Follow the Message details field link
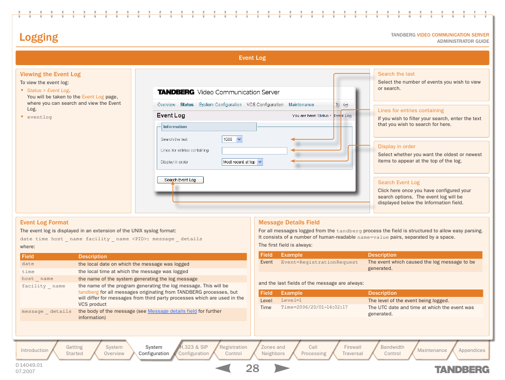This screenshot has width=505, height=380. [x=173, y=311]
